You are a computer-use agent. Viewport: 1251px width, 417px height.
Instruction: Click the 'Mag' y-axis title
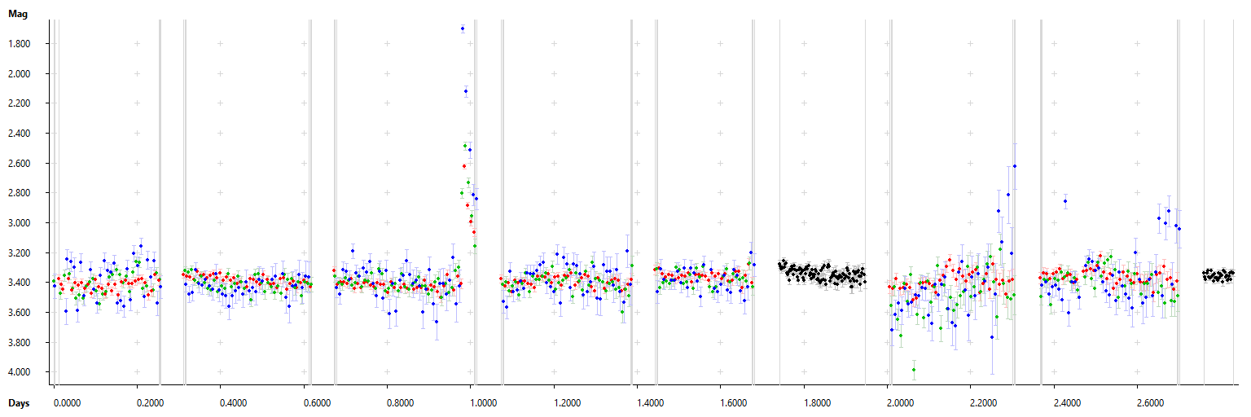(x=16, y=15)
